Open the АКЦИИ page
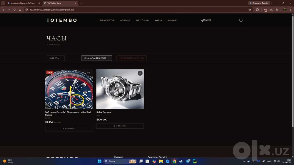This screenshot has width=294, height=165. pos(172,20)
